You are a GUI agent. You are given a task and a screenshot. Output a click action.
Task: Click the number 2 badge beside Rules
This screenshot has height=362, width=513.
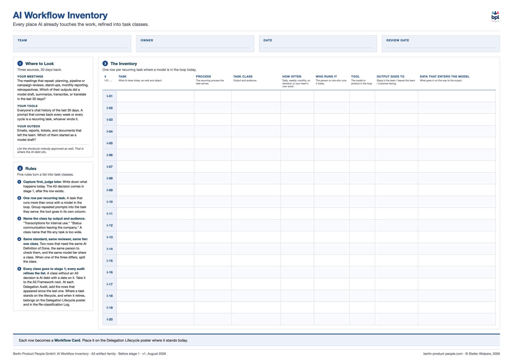tap(20, 168)
